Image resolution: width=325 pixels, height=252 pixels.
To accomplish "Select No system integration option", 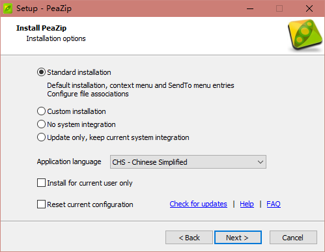I will (41, 124).
